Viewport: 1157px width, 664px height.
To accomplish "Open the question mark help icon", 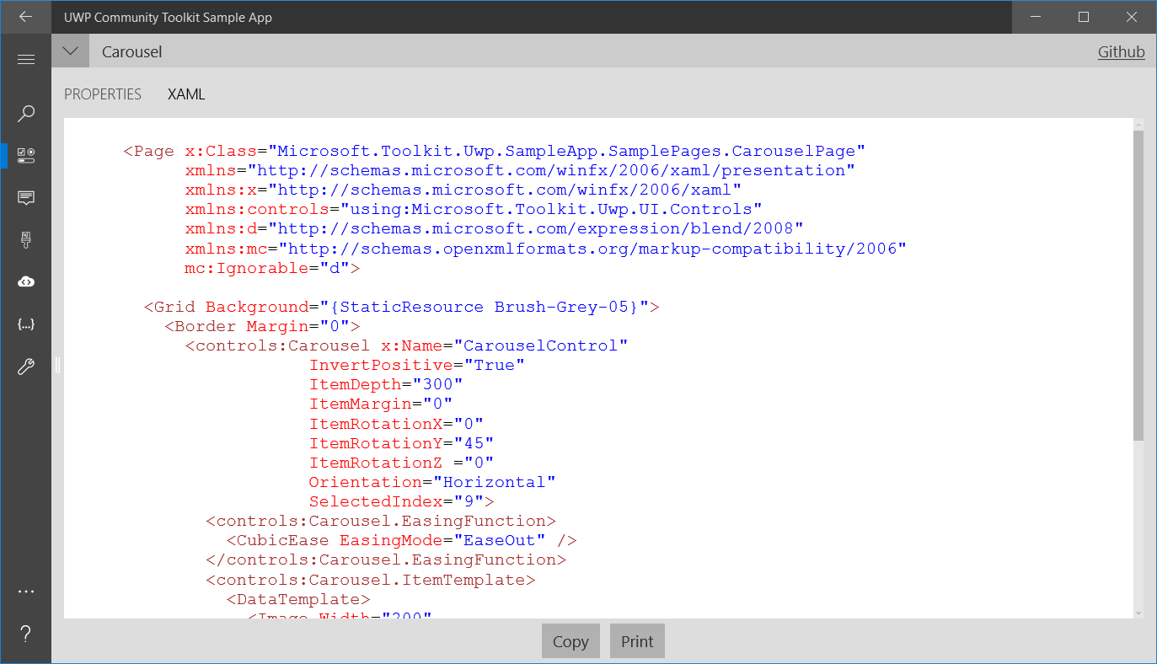I will click(x=25, y=634).
